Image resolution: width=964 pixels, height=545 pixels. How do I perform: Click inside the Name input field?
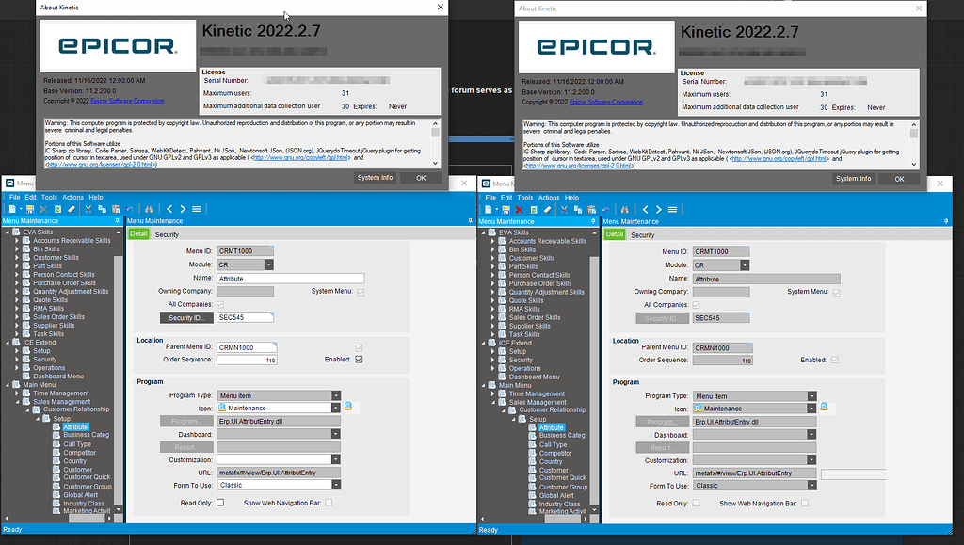[290, 278]
